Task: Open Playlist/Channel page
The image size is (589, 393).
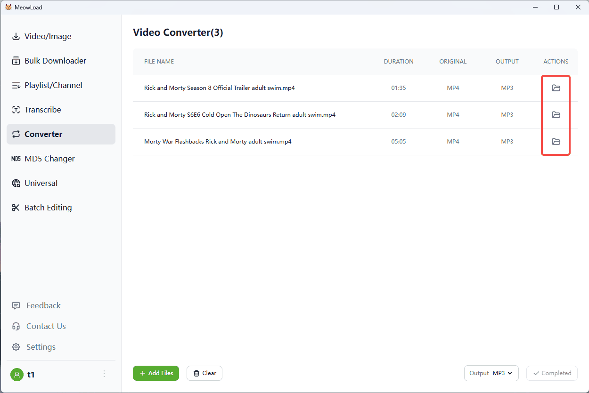Action: (x=53, y=85)
